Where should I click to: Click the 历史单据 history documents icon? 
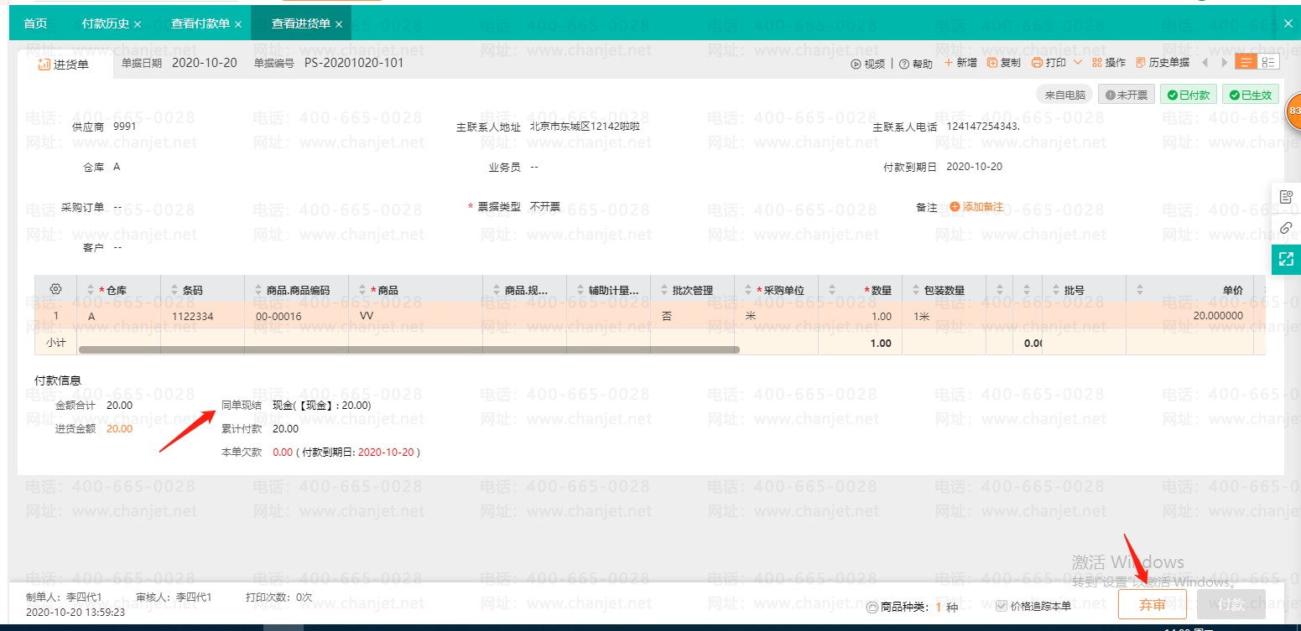coord(1139,63)
